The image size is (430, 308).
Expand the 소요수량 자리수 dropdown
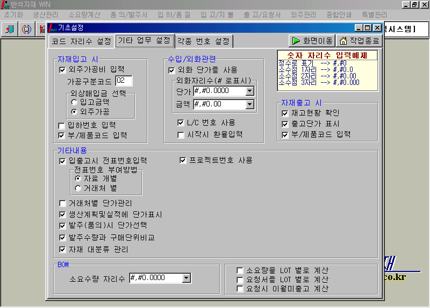(186, 278)
